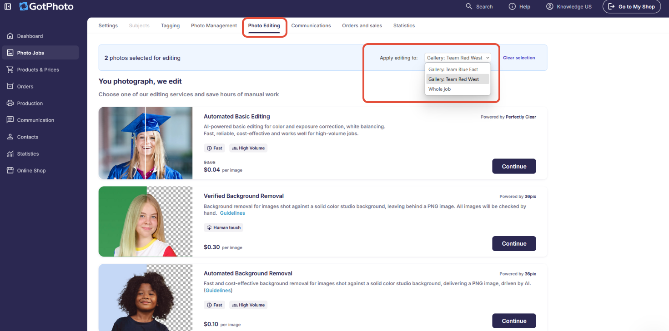Open the Search bar

479,6
